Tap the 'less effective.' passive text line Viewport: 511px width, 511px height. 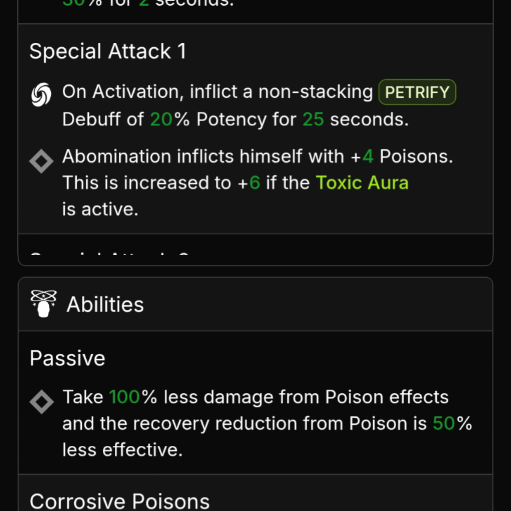click(122, 450)
